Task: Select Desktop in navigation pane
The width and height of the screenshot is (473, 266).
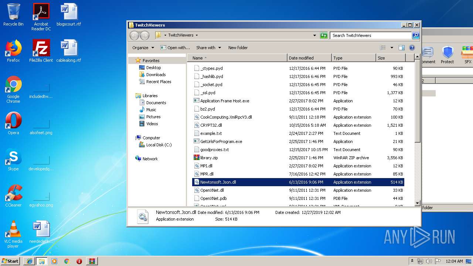Action: (x=153, y=68)
